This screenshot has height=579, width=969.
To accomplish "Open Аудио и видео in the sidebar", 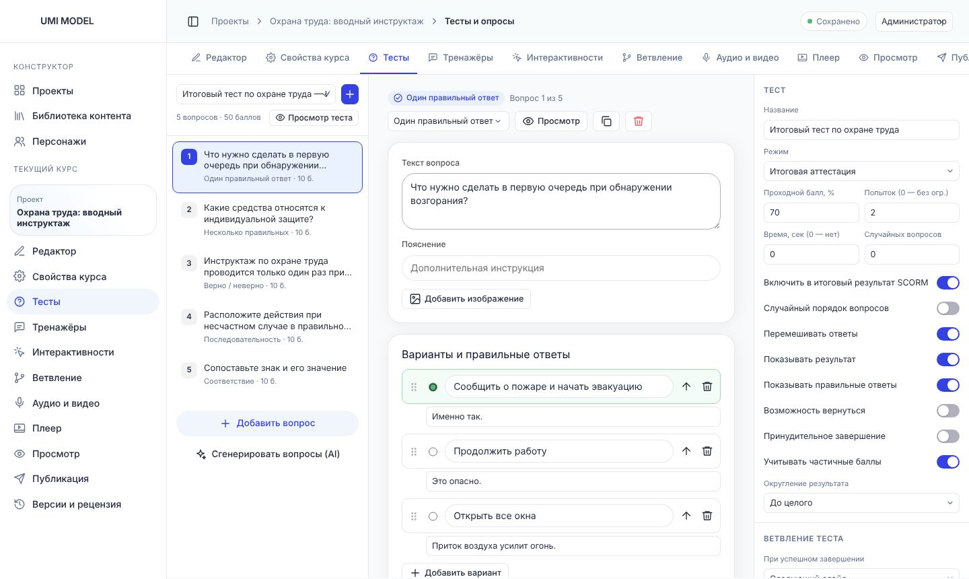I will (x=83, y=403).
